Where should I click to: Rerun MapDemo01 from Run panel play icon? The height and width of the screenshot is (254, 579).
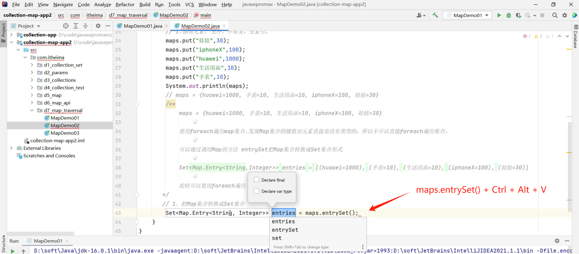point(13,251)
